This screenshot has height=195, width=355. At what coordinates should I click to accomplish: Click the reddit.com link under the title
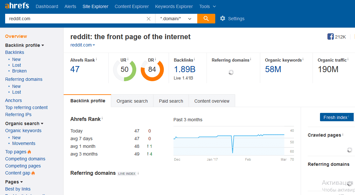tap(81, 45)
